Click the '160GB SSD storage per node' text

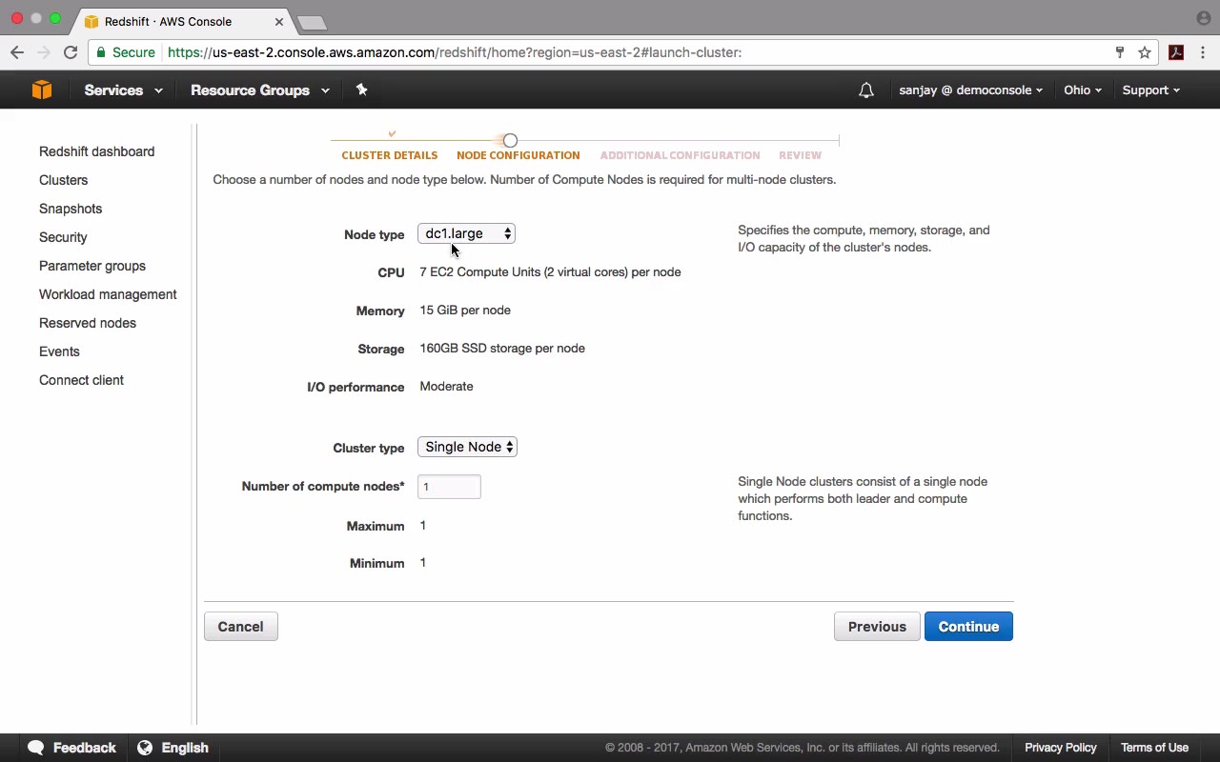pos(502,349)
